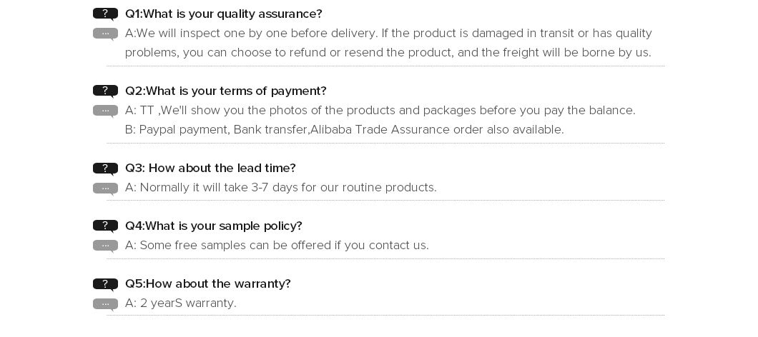
Task: Click the grey answer bubble under Q2
Action: click(105, 111)
